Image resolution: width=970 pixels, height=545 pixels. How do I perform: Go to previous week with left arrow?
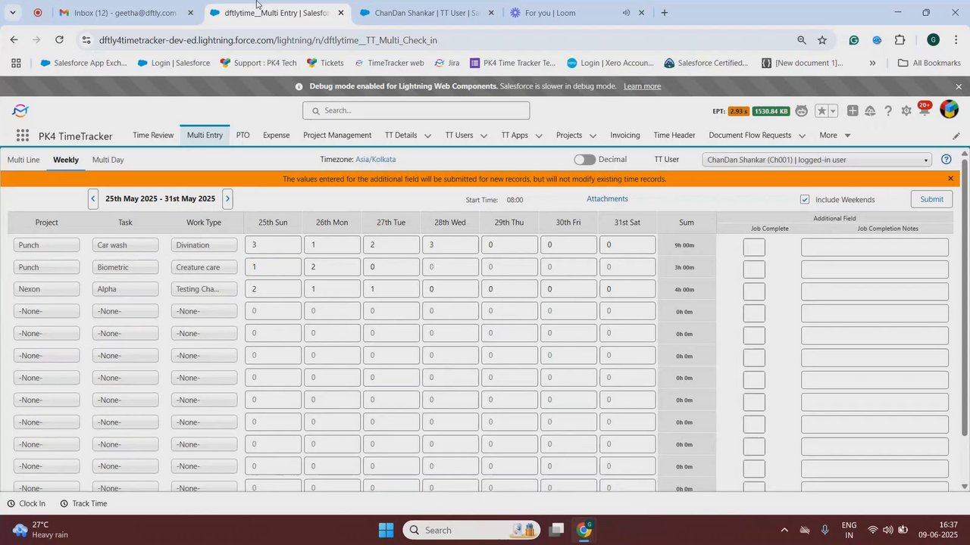point(93,199)
